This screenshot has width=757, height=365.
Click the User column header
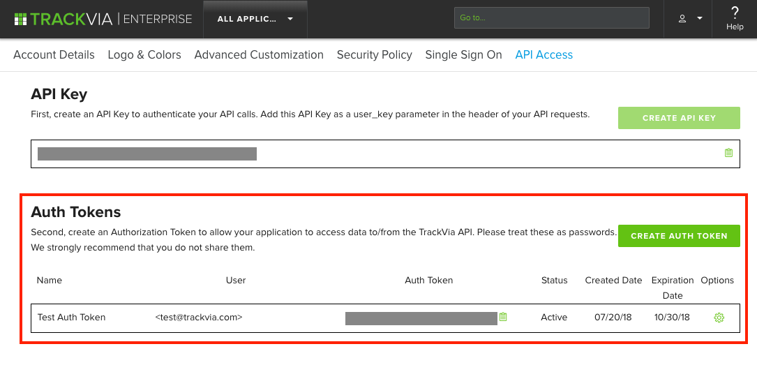[236, 280]
